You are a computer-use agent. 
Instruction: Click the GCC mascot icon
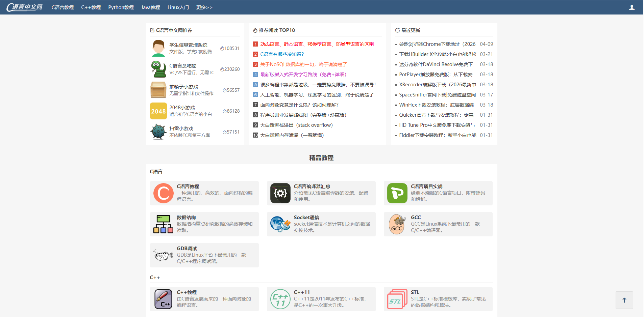(397, 224)
